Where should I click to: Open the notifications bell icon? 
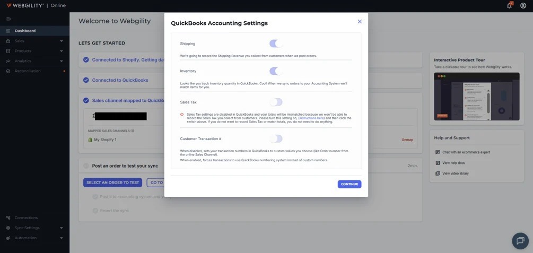pyautogui.click(x=509, y=5)
